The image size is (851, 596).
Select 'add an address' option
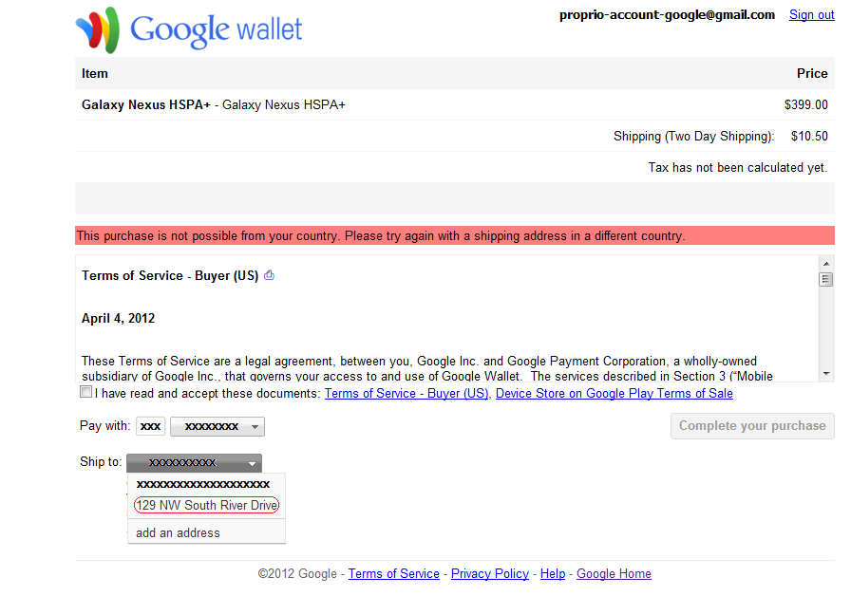(178, 533)
